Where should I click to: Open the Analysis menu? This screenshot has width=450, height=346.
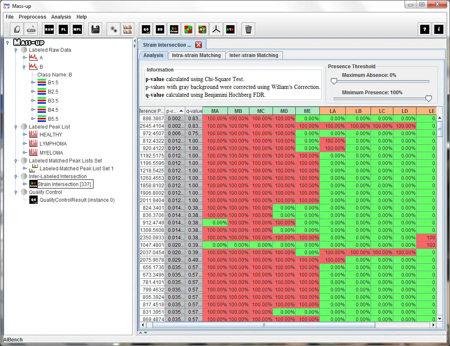click(61, 17)
